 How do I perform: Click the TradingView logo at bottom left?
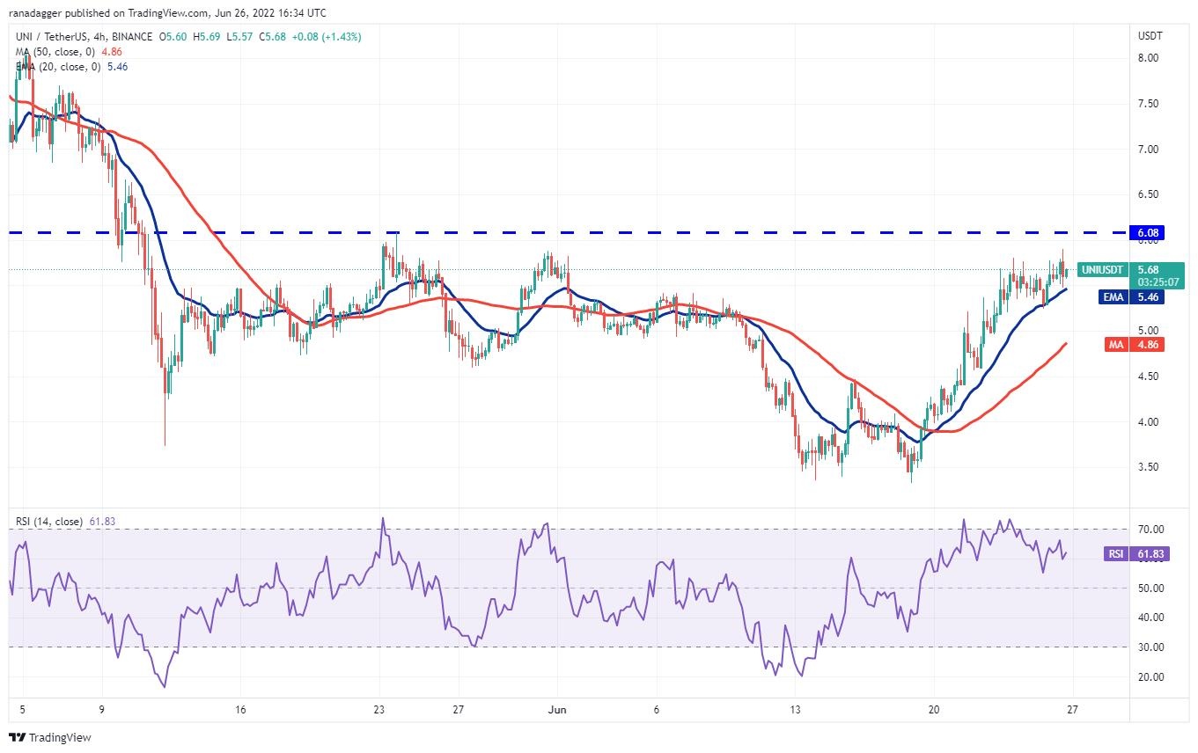tap(50, 737)
